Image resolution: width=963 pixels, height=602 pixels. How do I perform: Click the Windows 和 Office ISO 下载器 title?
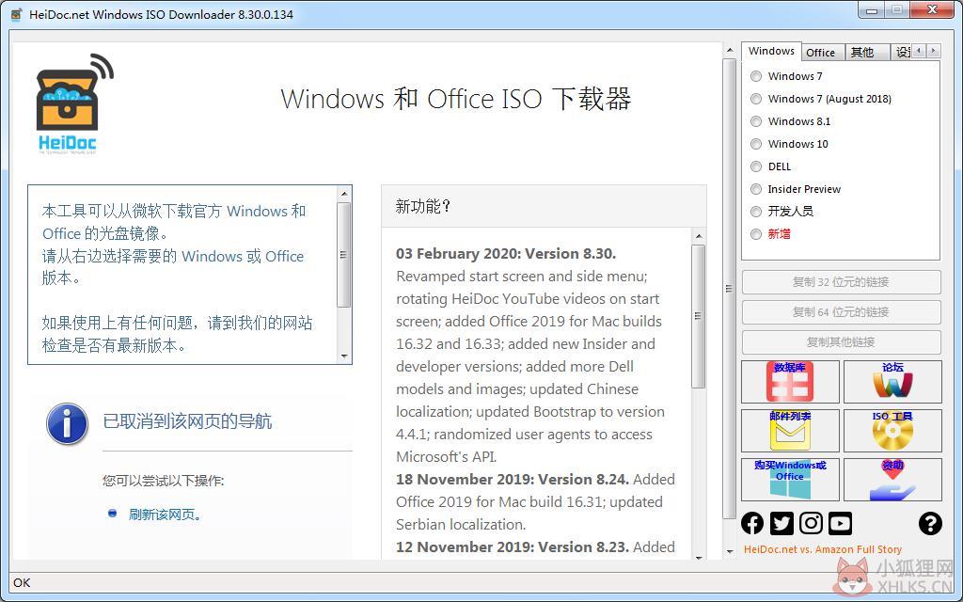pos(456,99)
